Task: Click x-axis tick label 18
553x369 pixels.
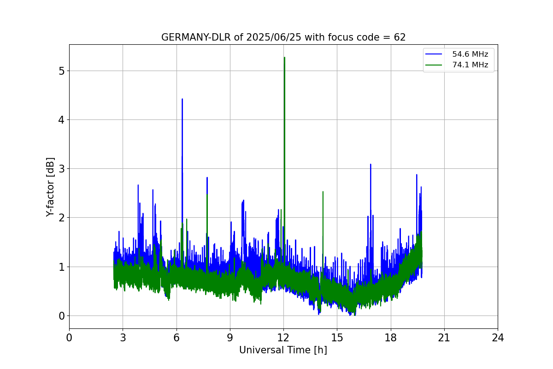Action: click(x=391, y=337)
